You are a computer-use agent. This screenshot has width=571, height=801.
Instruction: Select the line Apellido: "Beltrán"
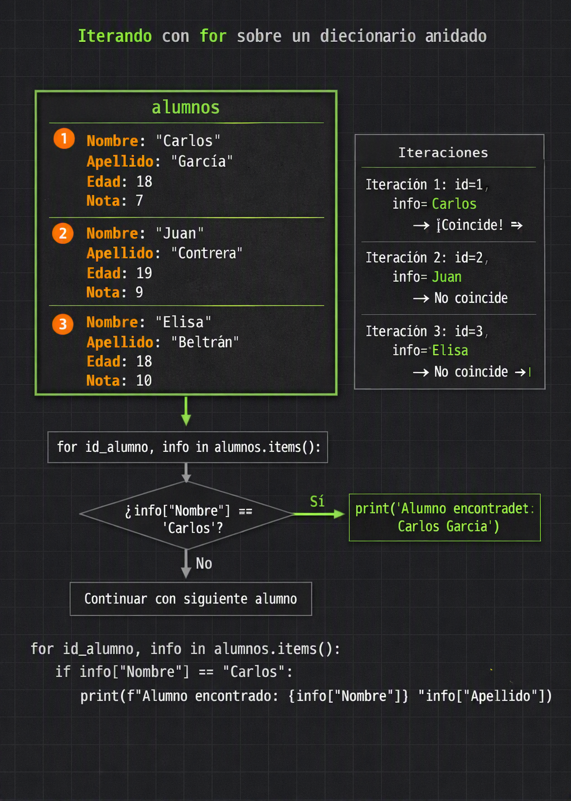tap(163, 342)
